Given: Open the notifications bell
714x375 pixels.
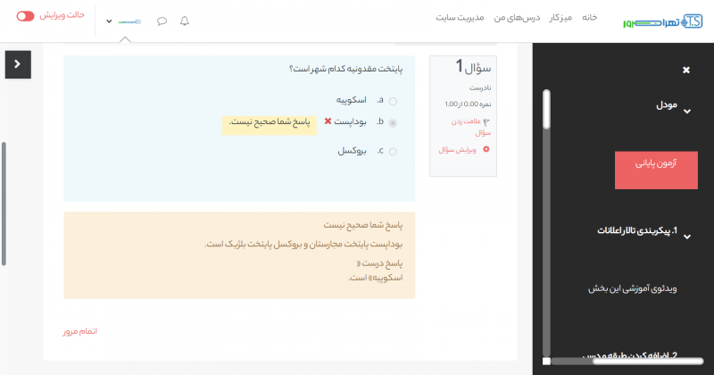Looking at the screenshot, I should pyautogui.click(x=185, y=21).
